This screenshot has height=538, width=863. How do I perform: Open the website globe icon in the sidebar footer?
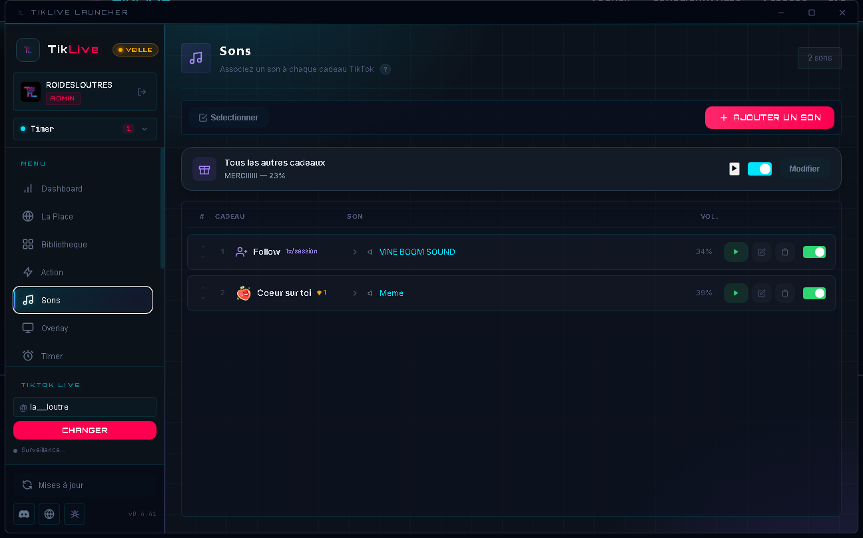coord(49,514)
